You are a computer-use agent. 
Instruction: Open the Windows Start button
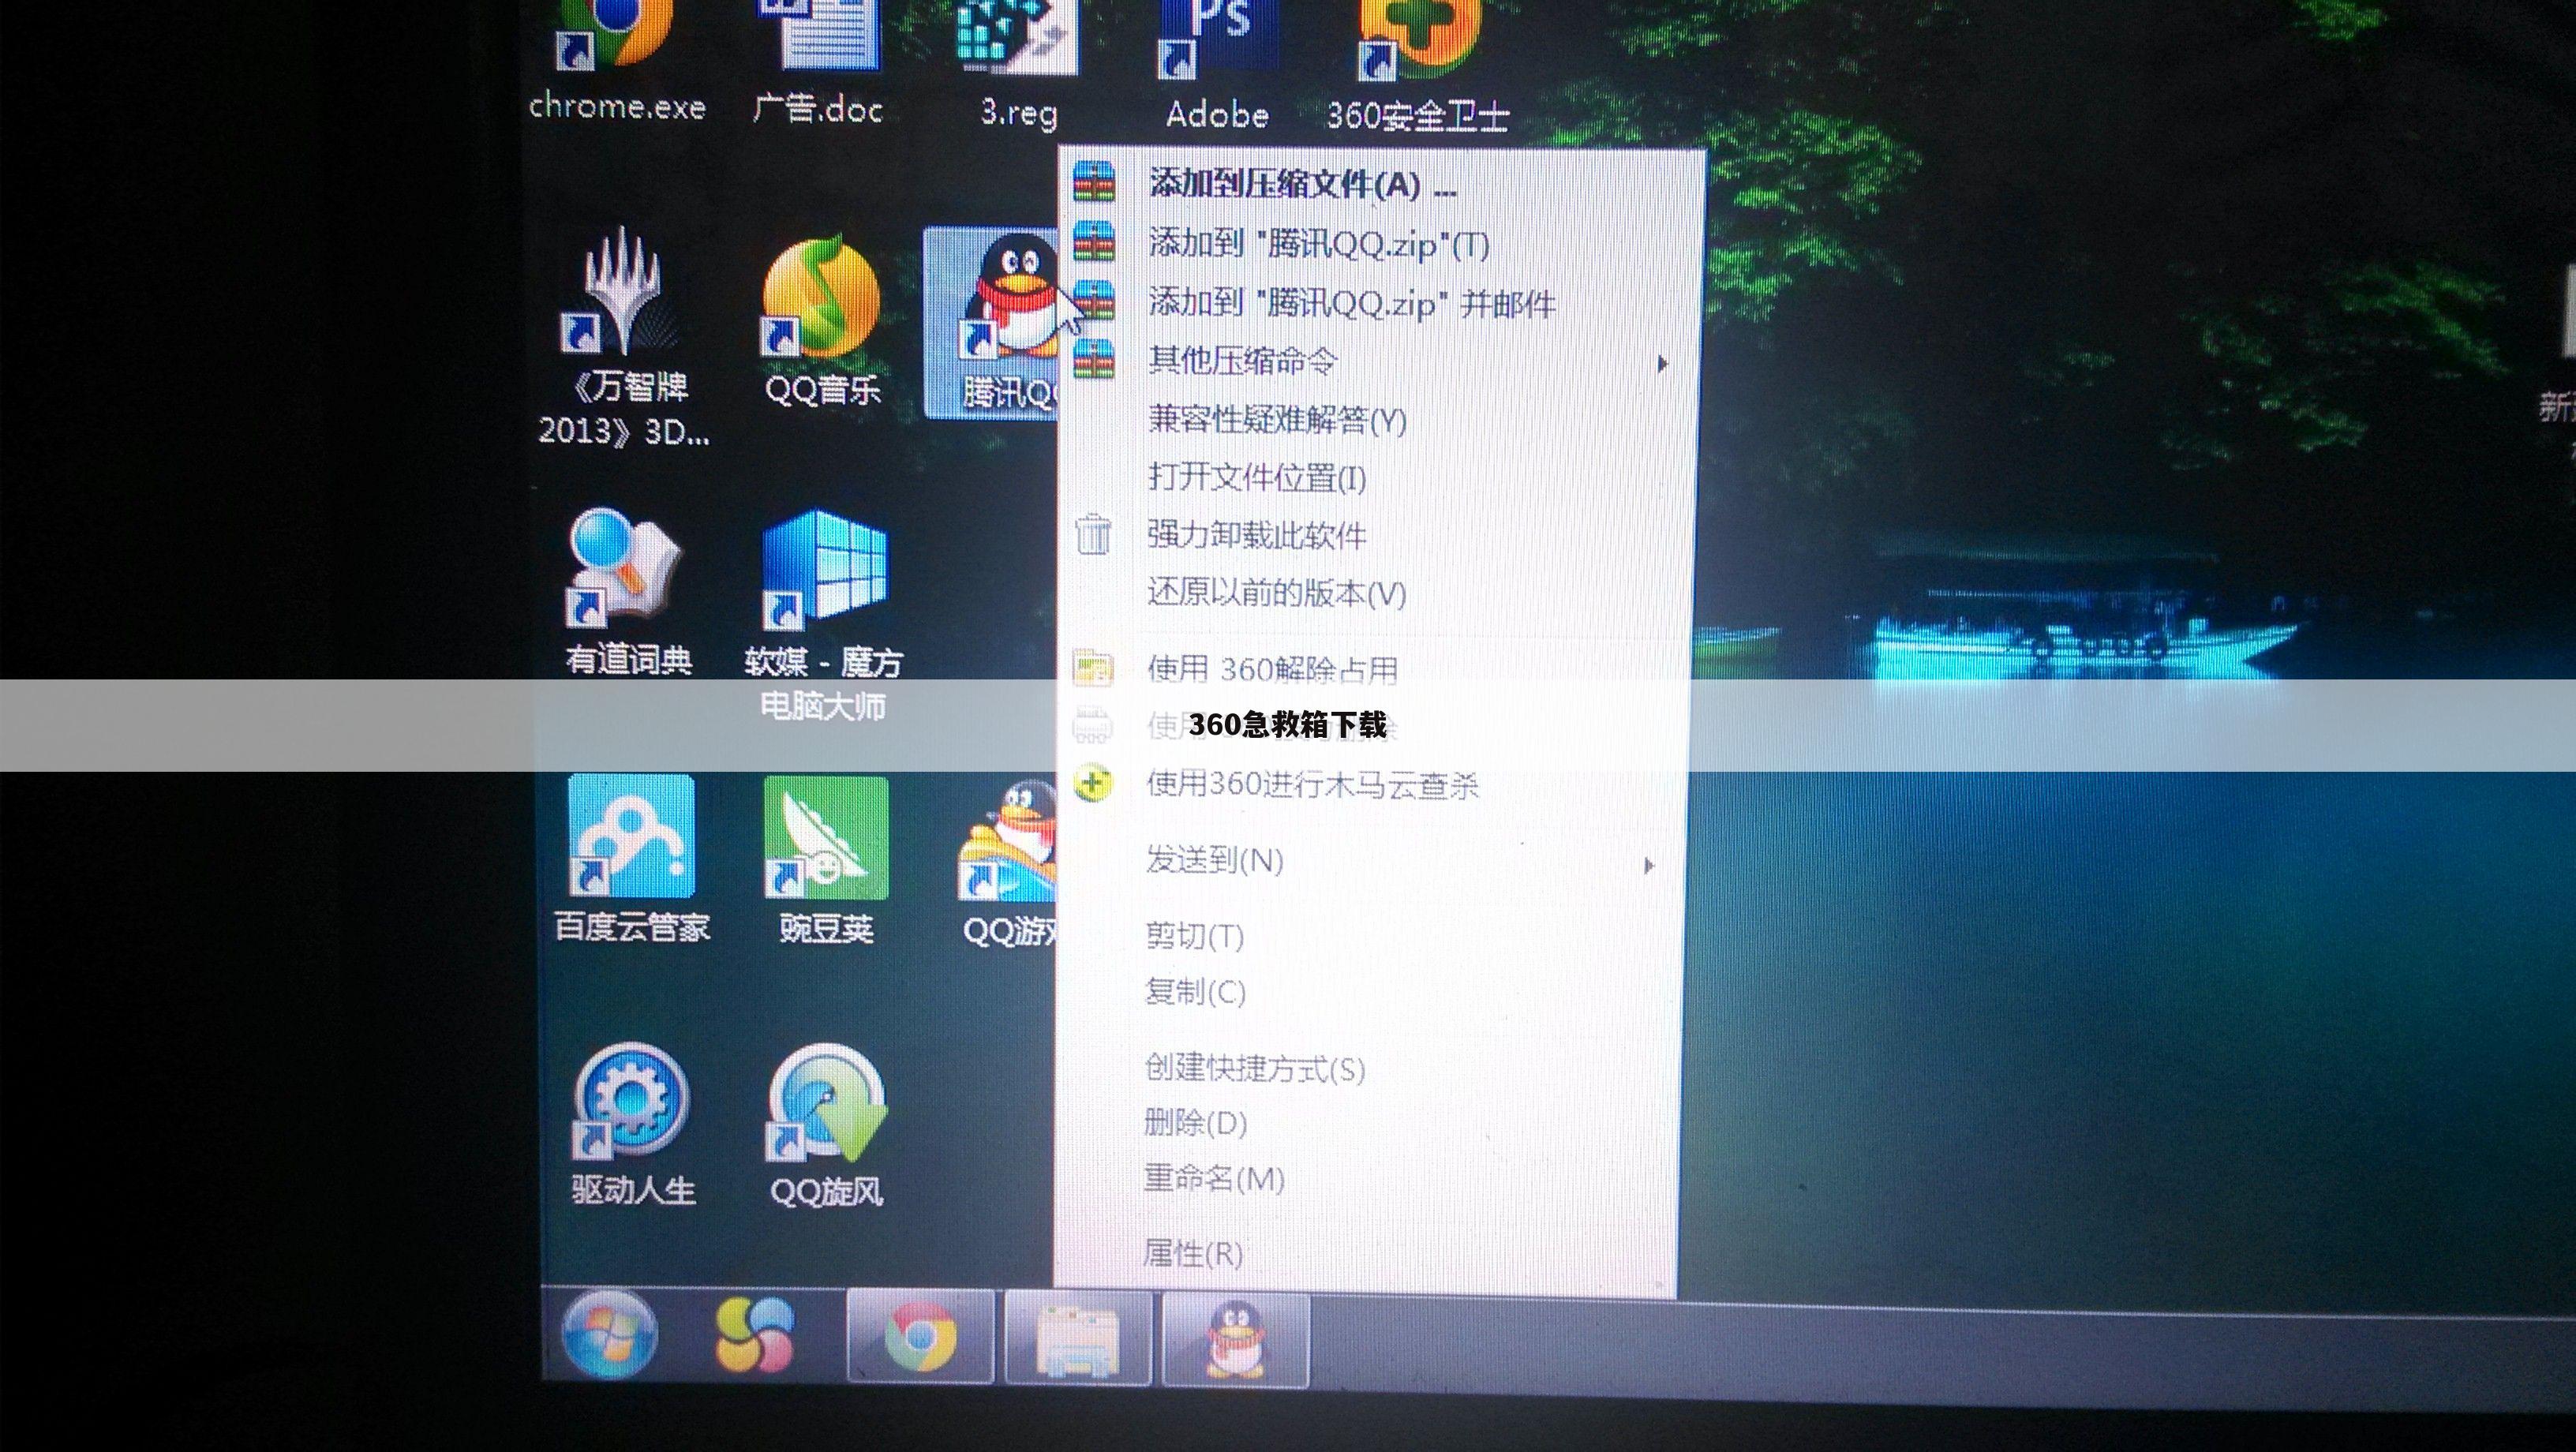click(610, 1334)
